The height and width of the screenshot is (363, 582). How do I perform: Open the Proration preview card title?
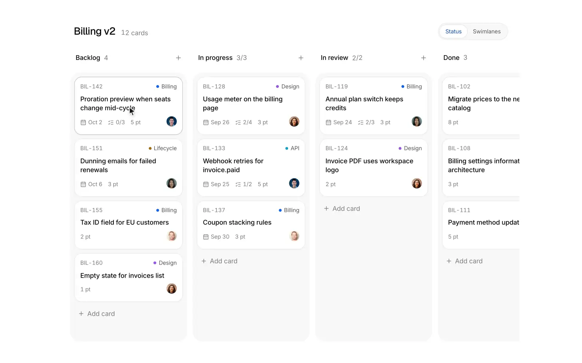pos(125,103)
